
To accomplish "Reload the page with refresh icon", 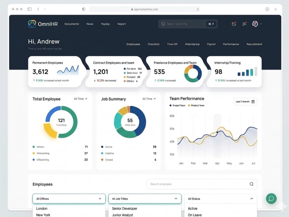I will click(x=198, y=9).
